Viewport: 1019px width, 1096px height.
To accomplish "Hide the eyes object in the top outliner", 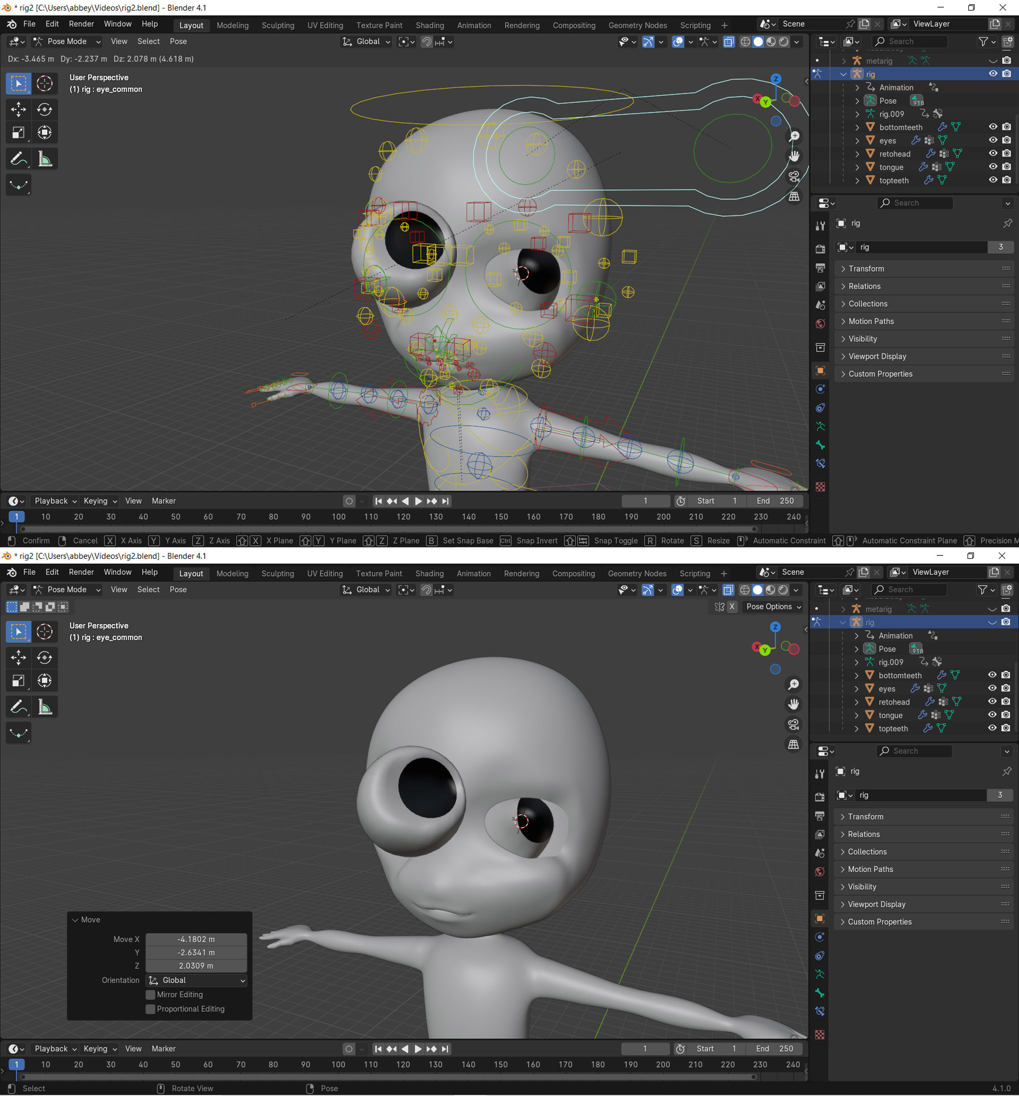I will coord(993,140).
